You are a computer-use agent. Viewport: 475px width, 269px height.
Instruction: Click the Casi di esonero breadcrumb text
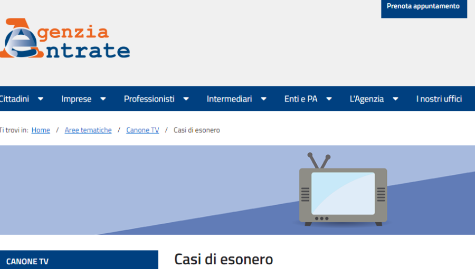coord(197,130)
